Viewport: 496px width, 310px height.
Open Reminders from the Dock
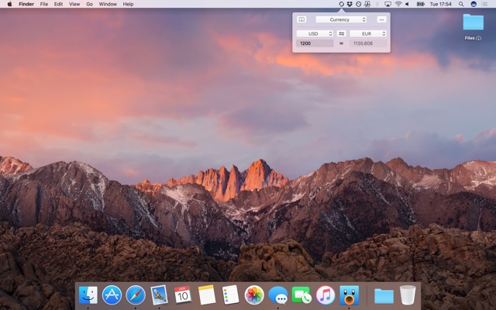[230, 294]
